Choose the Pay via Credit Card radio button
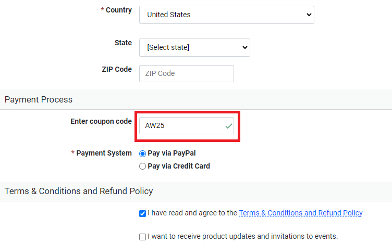Image resolution: width=392 pixels, height=244 pixels. 142,166
